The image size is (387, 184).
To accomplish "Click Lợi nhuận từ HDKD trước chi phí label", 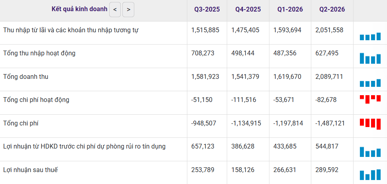I will point(84,147).
